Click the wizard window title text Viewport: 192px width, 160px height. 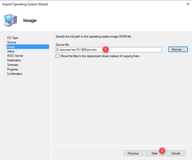click(25, 4)
